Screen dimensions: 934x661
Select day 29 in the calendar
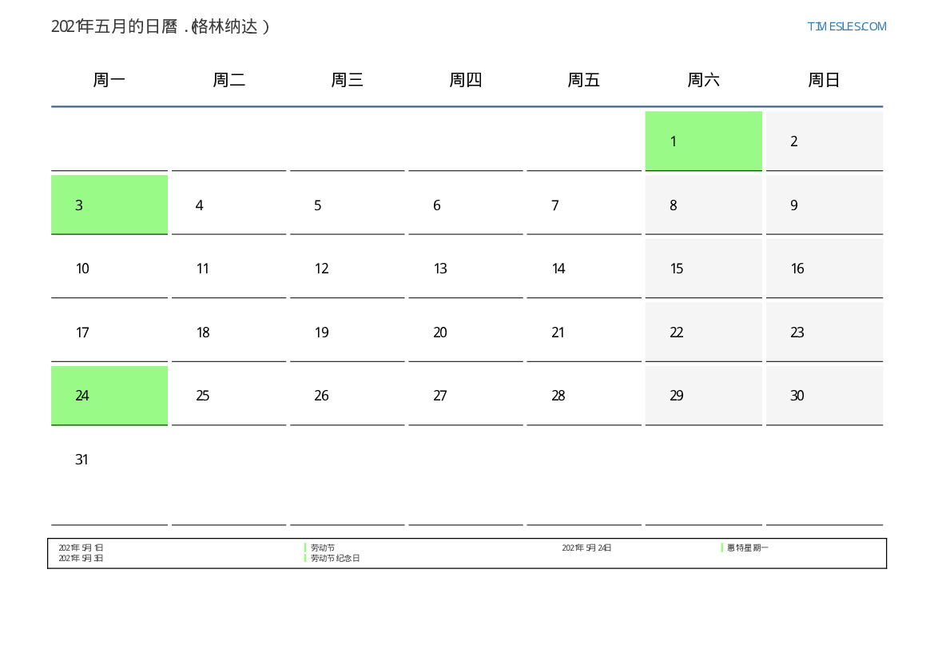click(703, 395)
